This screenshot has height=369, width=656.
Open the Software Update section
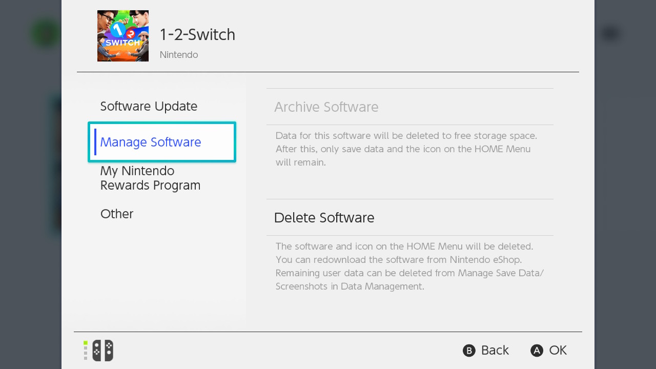click(x=149, y=106)
